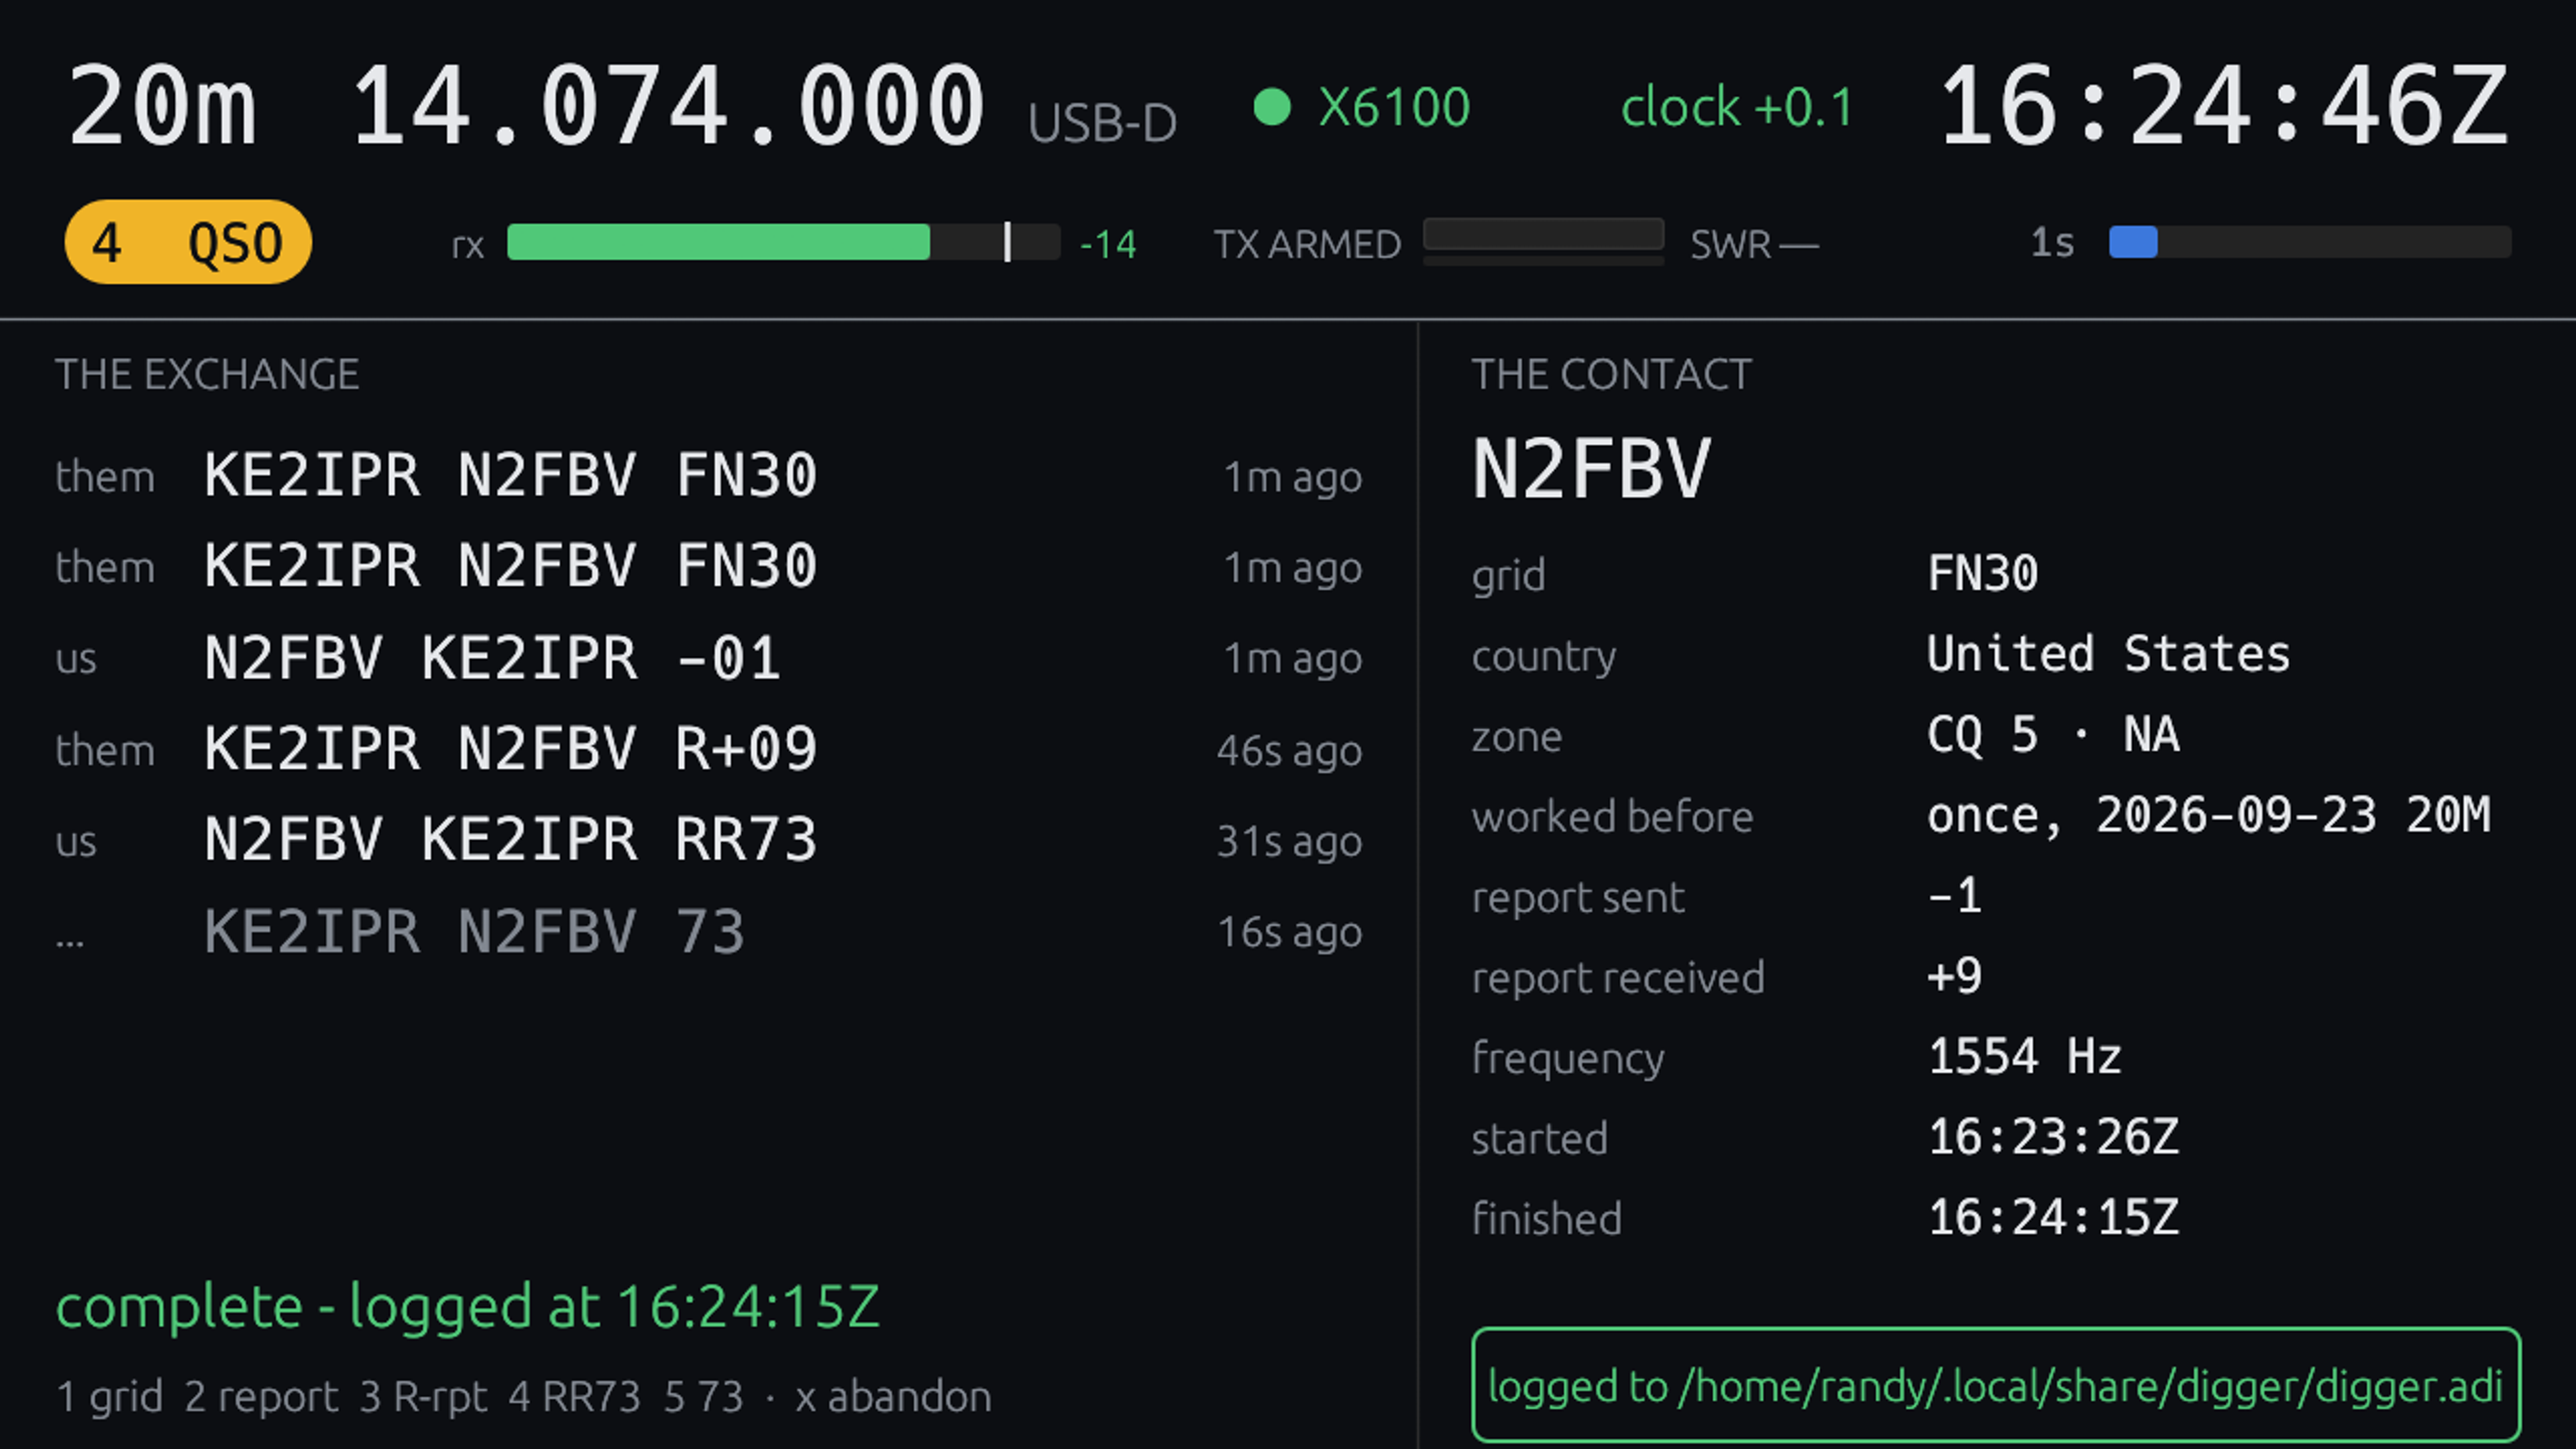This screenshot has height=1449, width=2576.
Task: Select the '2 report' shortcut
Action: pyautogui.click(x=261, y=1396)
